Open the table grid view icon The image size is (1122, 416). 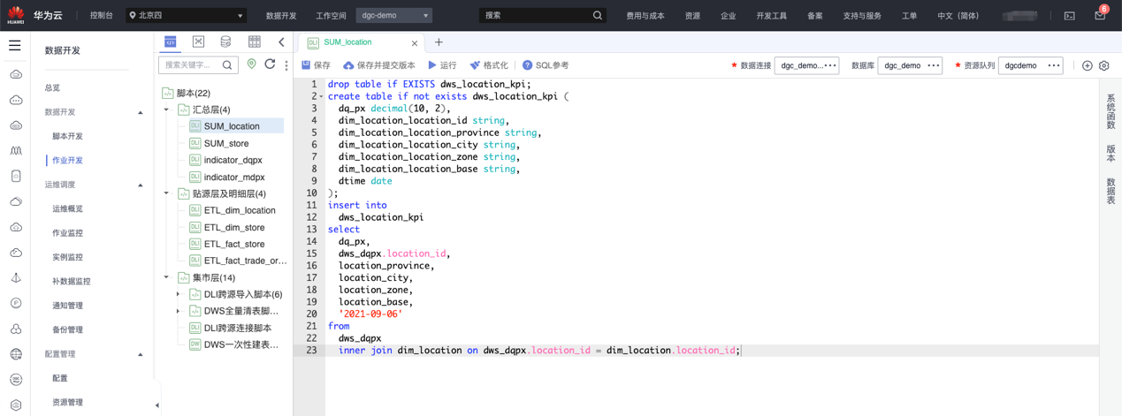(255, 42)
